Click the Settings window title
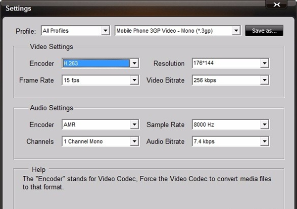This screenshot has width=297, height=209. pos(18,8)
